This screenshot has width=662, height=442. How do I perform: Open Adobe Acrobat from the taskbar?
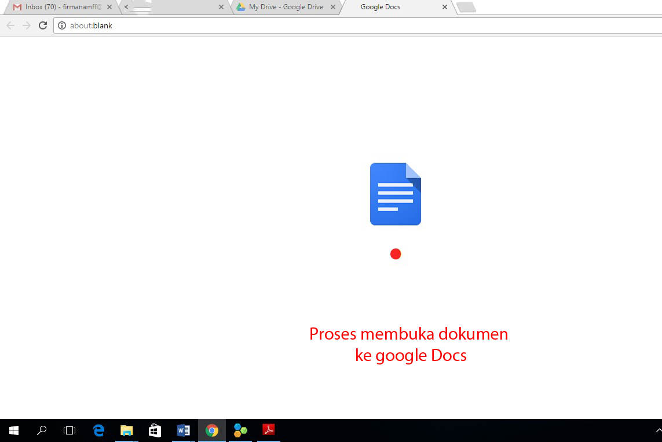269,430
